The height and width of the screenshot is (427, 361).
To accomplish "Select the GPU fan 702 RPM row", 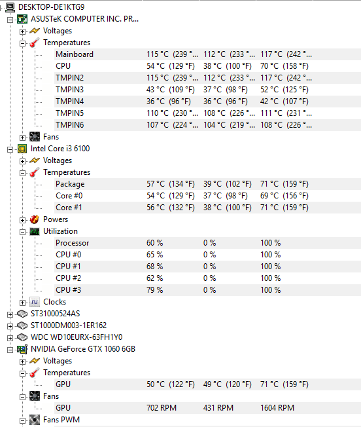I will tap(208, 408).
